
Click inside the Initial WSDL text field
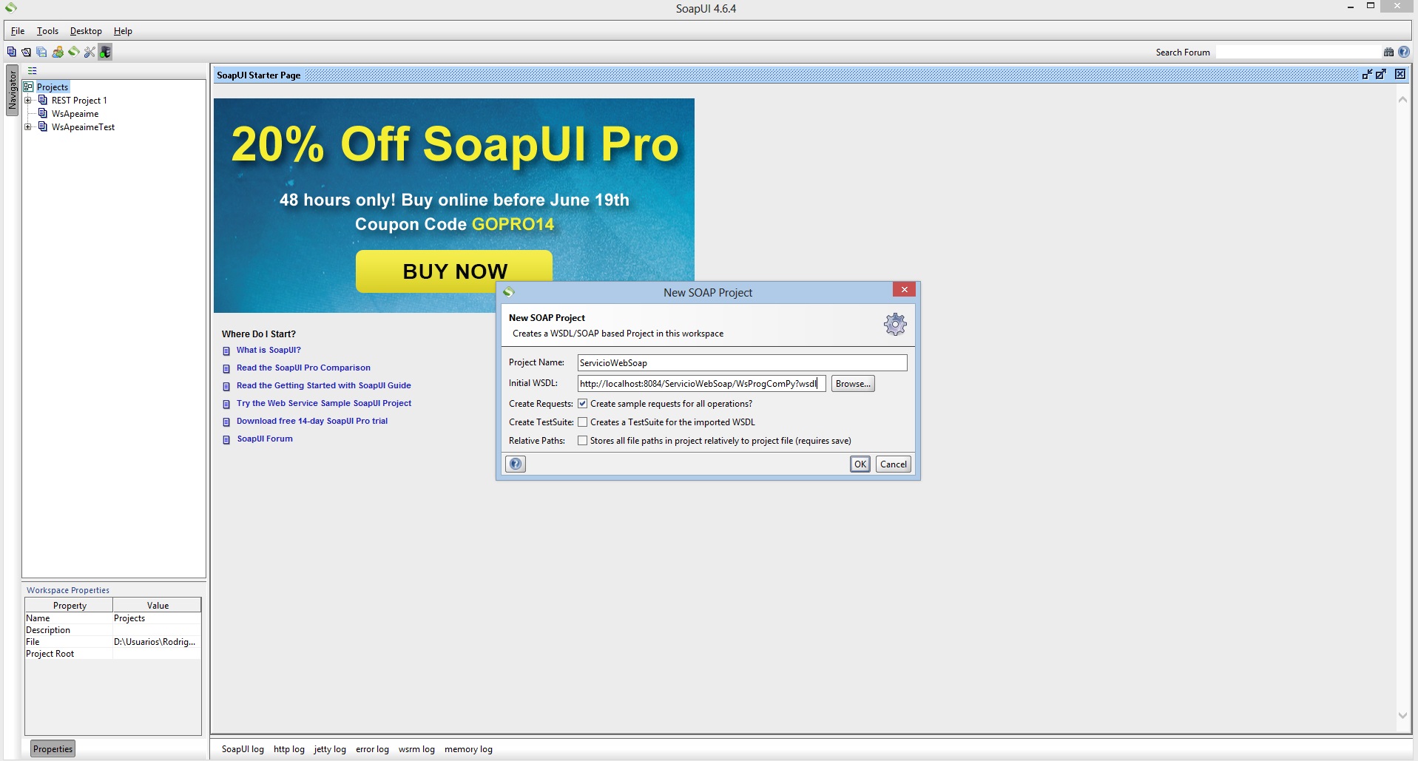[x=699, y=383]
